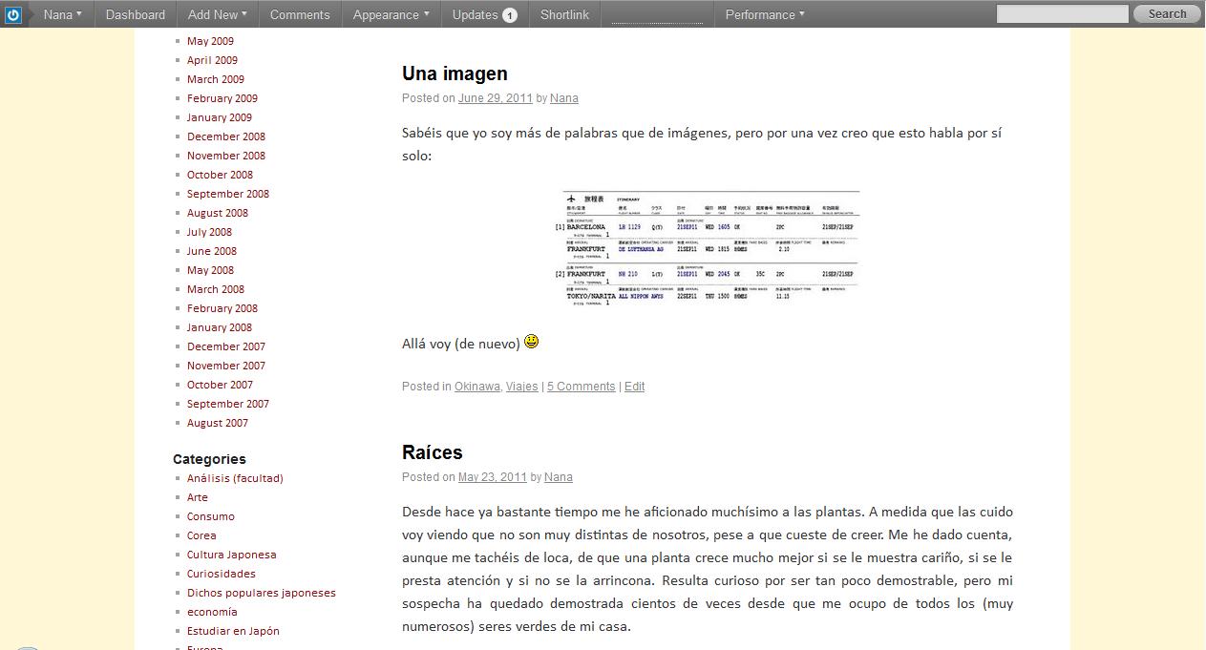Expand the Add New dropdown

[x=218, y=14]
